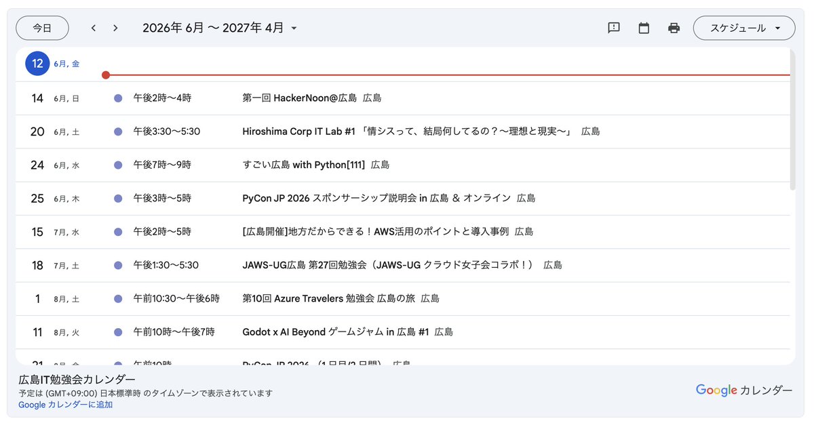Click the 広島IT勉強会カレンダー title

pyautogui.click(x=77, y=379)
